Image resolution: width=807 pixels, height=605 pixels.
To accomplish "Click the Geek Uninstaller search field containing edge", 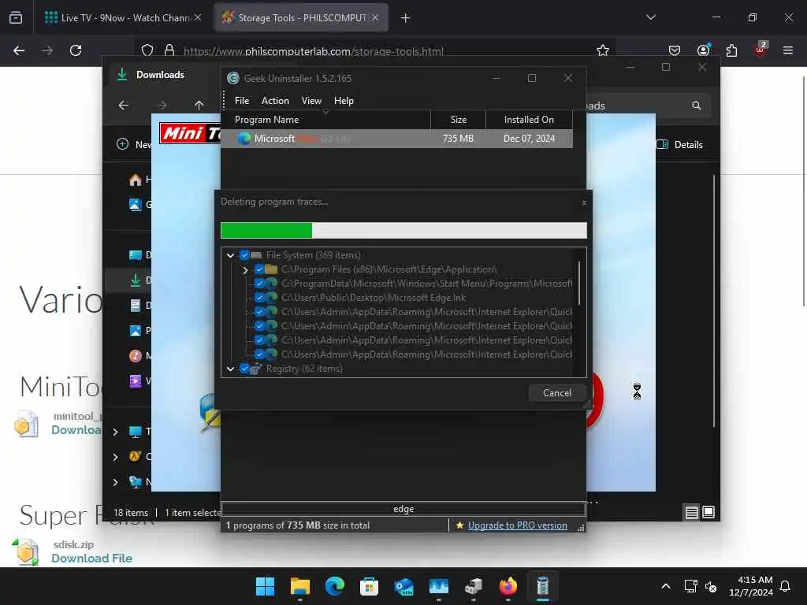I will pyautogui.click(x=403, y=509).
